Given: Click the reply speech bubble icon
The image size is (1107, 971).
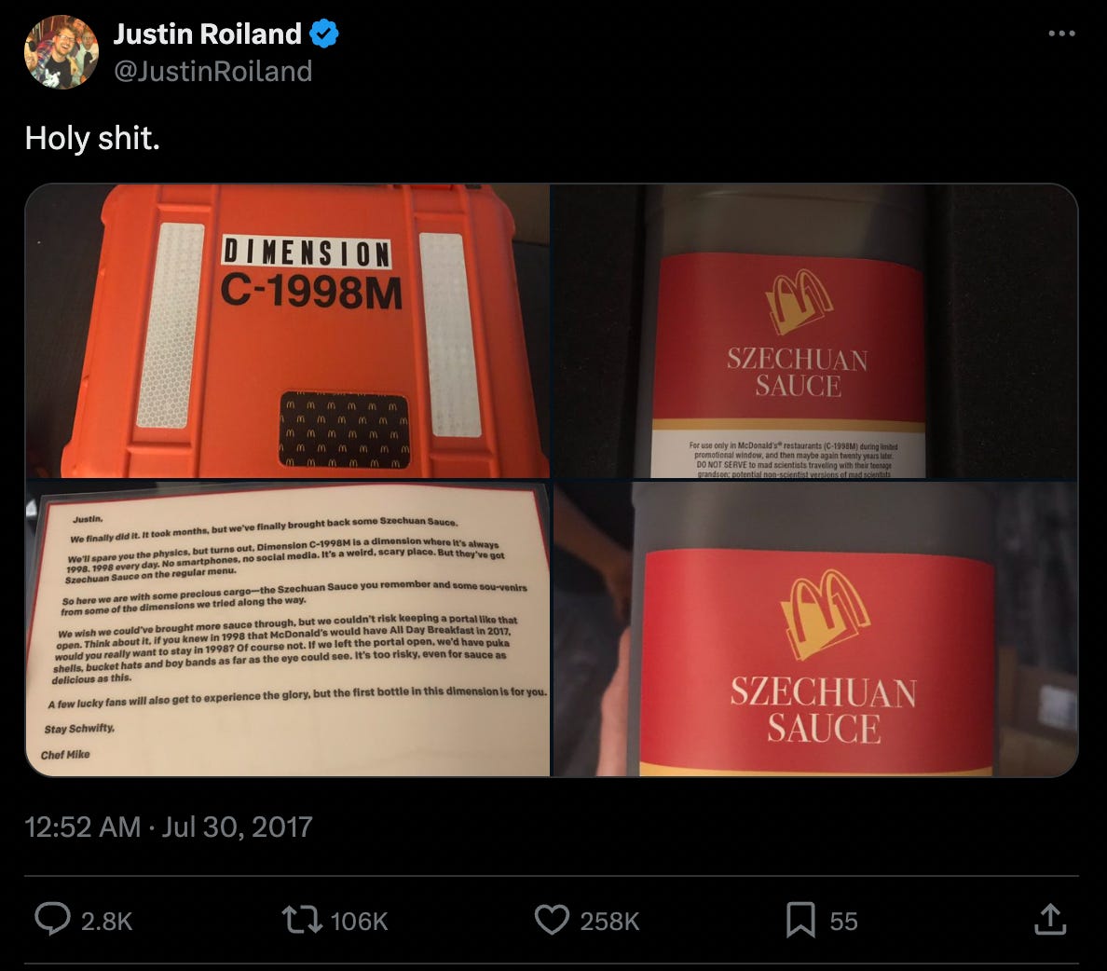Looking at the screenshot, I should (52, 919).
